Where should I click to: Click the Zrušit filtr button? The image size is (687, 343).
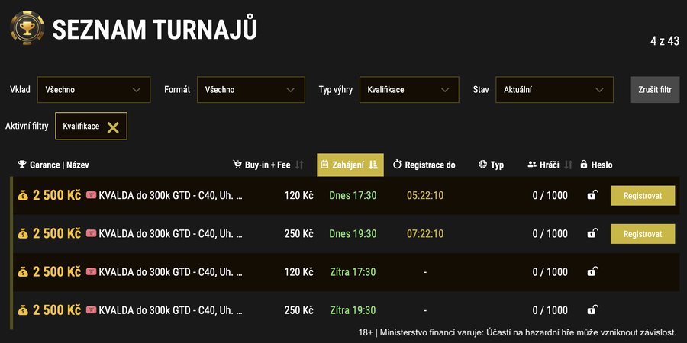[655, 90]
